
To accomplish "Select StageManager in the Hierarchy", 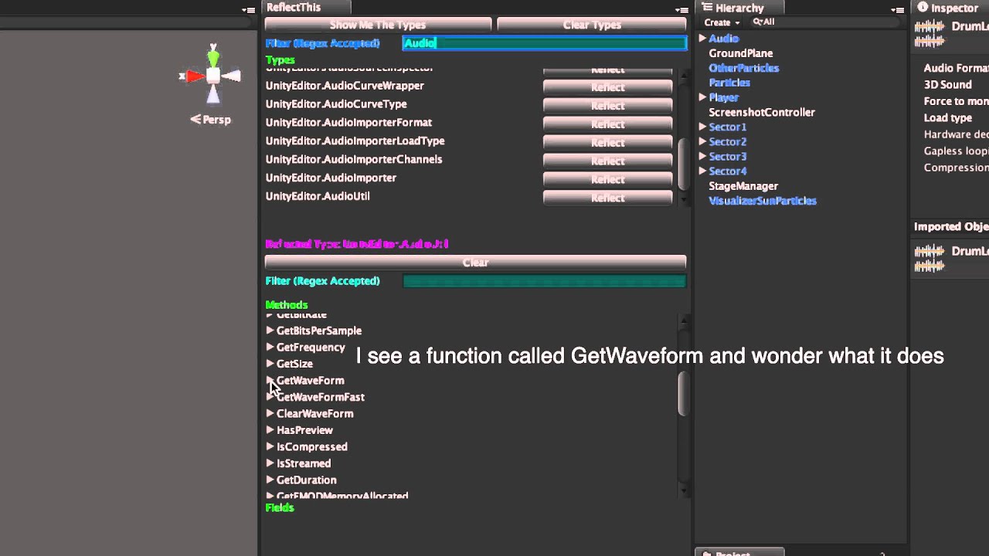I will coord(743,186).
